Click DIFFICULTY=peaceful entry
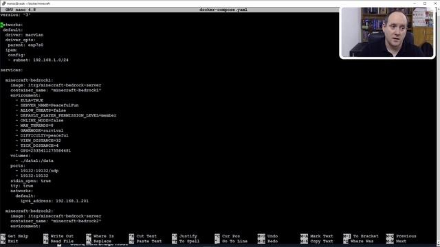440x247 pixels. (42, 136)
